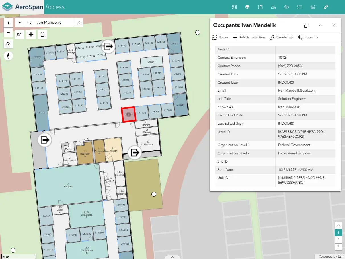The height and width of the screenshot is (259, 345).
Task: Open the search source dropdown arrow
Action: (x=20, y=23)
